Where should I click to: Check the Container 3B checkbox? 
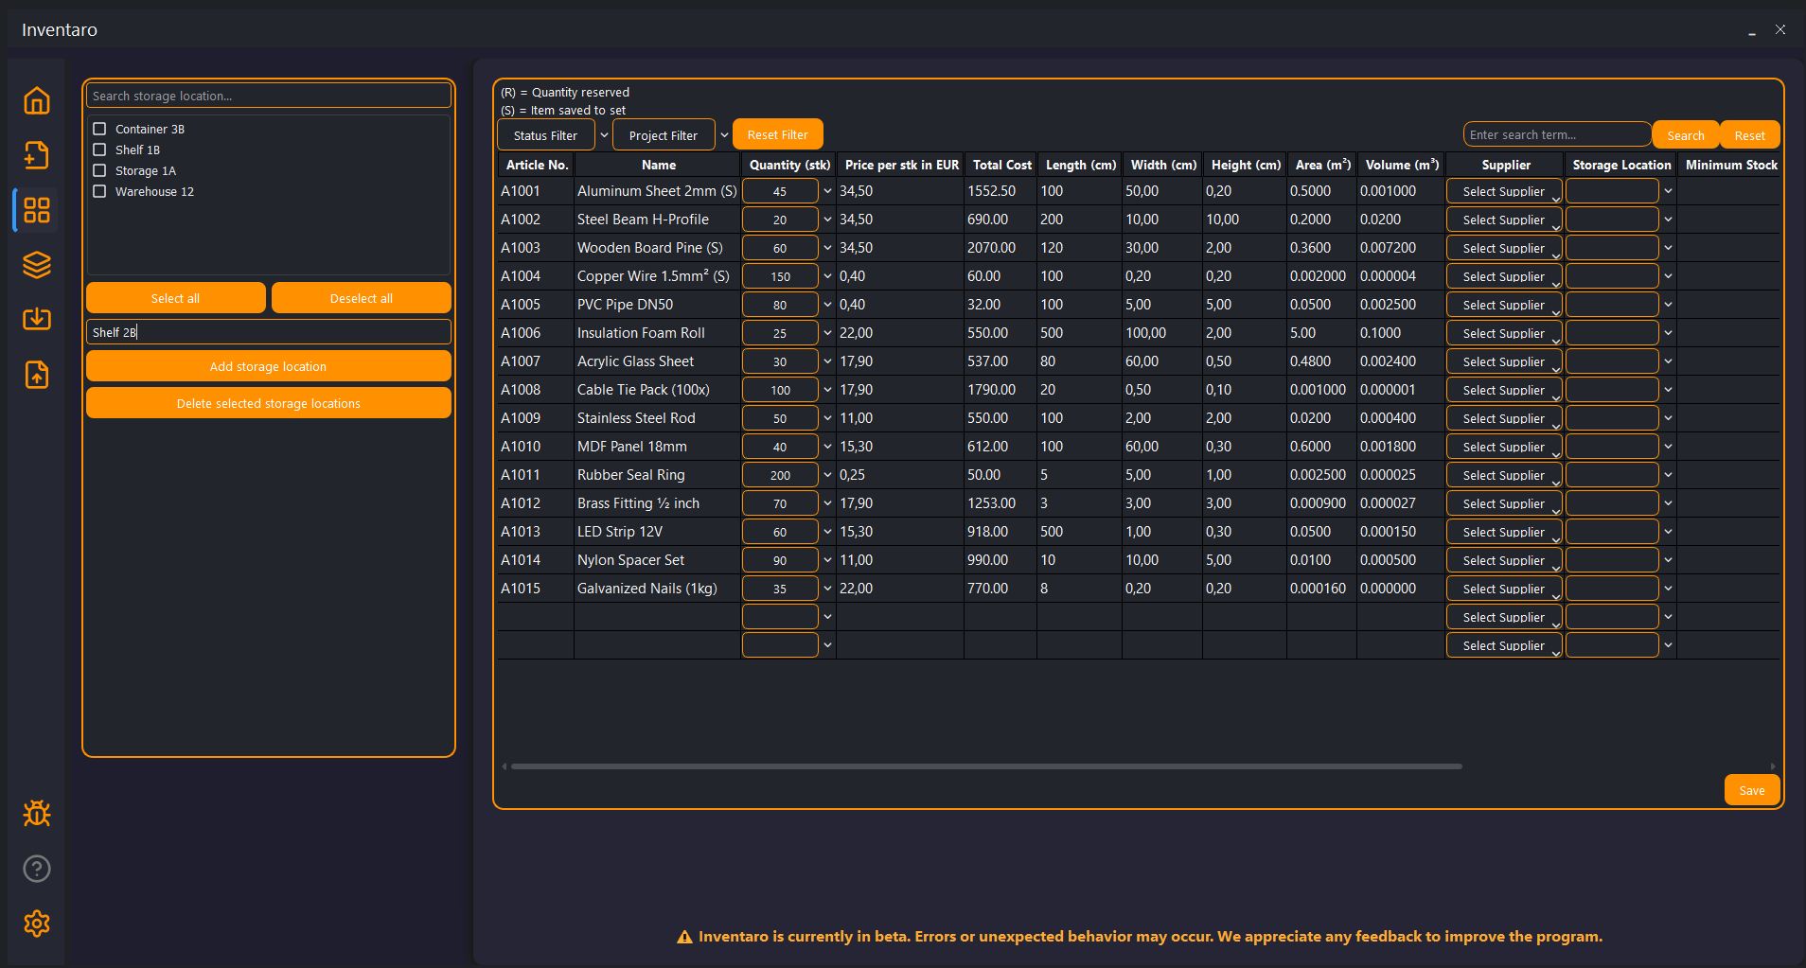99,129
